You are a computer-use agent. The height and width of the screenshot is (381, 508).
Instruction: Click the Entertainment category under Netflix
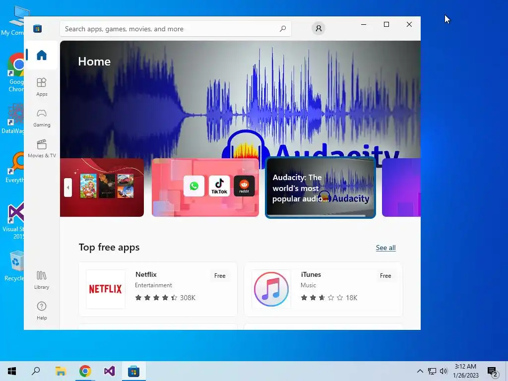pos(153,285)
